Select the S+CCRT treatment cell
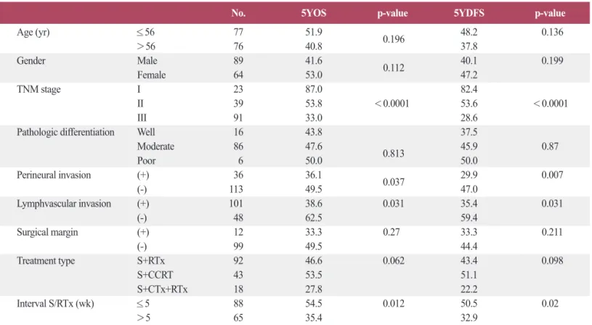This screenshot has height=325, width=592. (x=155, y=275)
